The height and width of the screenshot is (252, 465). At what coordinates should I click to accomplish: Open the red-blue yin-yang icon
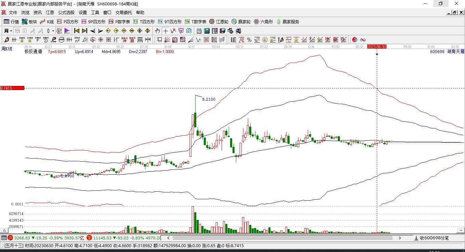click(x=355, y=40)
